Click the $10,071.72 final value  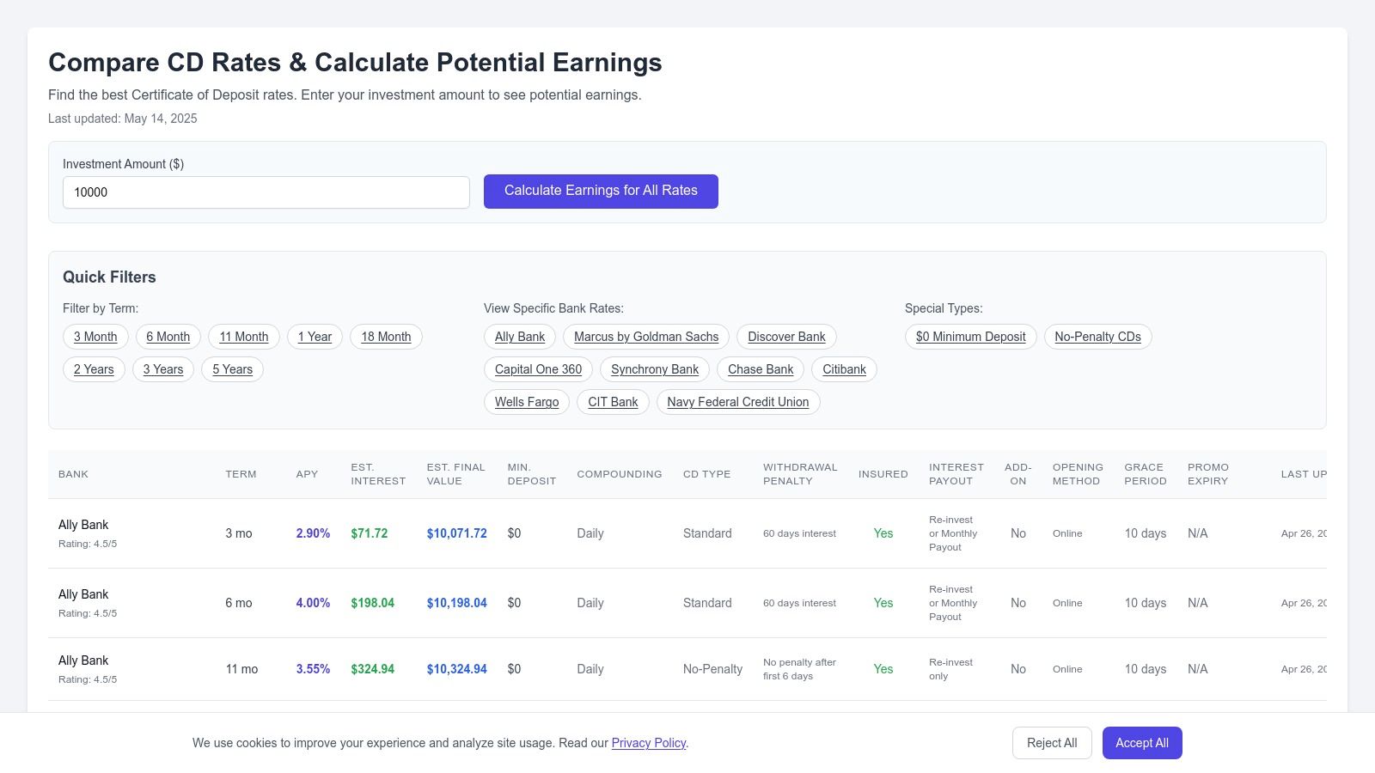[457, 533]
